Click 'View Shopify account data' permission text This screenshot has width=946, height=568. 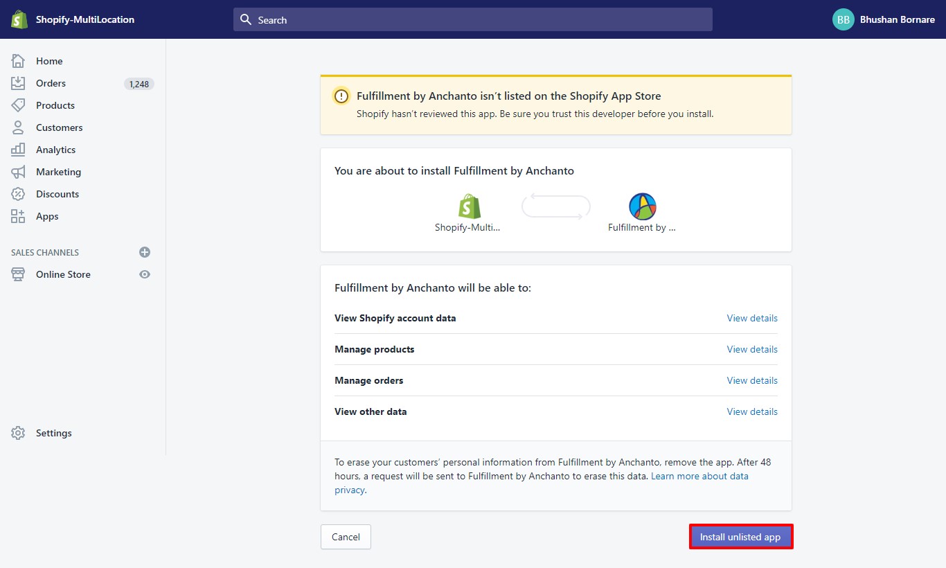[x=395, y=318]
